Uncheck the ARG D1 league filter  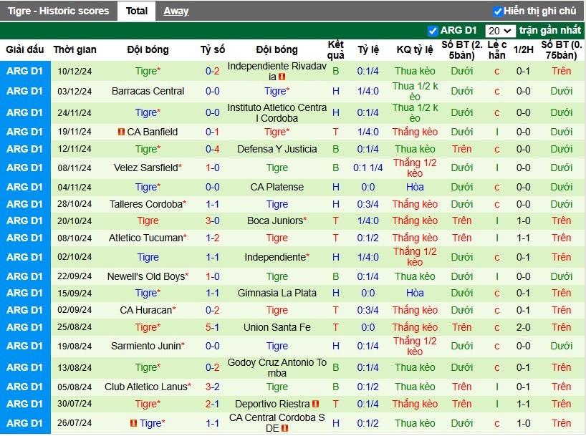pyautogui.click(x=433, y=31)
